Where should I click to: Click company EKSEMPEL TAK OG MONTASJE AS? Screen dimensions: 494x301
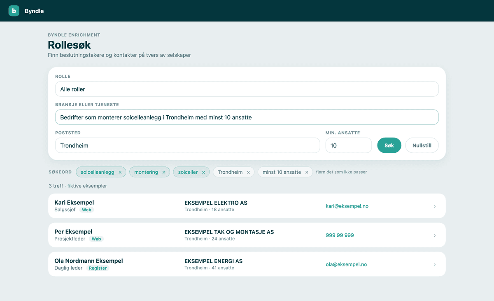229,232
